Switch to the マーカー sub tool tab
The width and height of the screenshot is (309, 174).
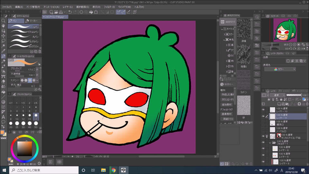coord(33,21)
